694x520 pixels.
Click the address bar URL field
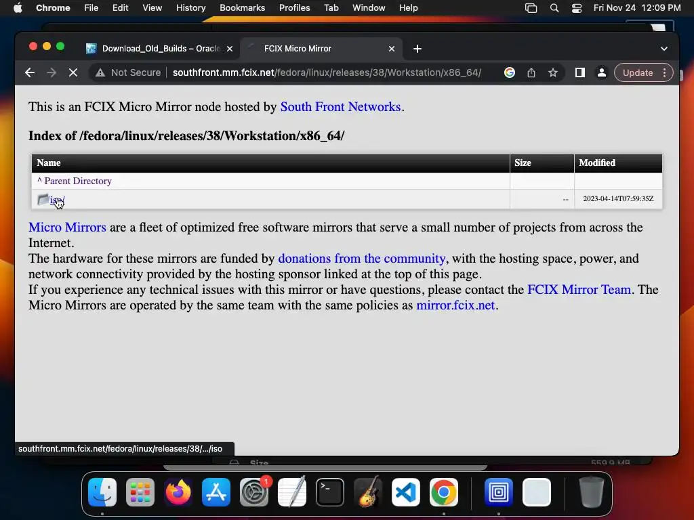pos(327,72)
